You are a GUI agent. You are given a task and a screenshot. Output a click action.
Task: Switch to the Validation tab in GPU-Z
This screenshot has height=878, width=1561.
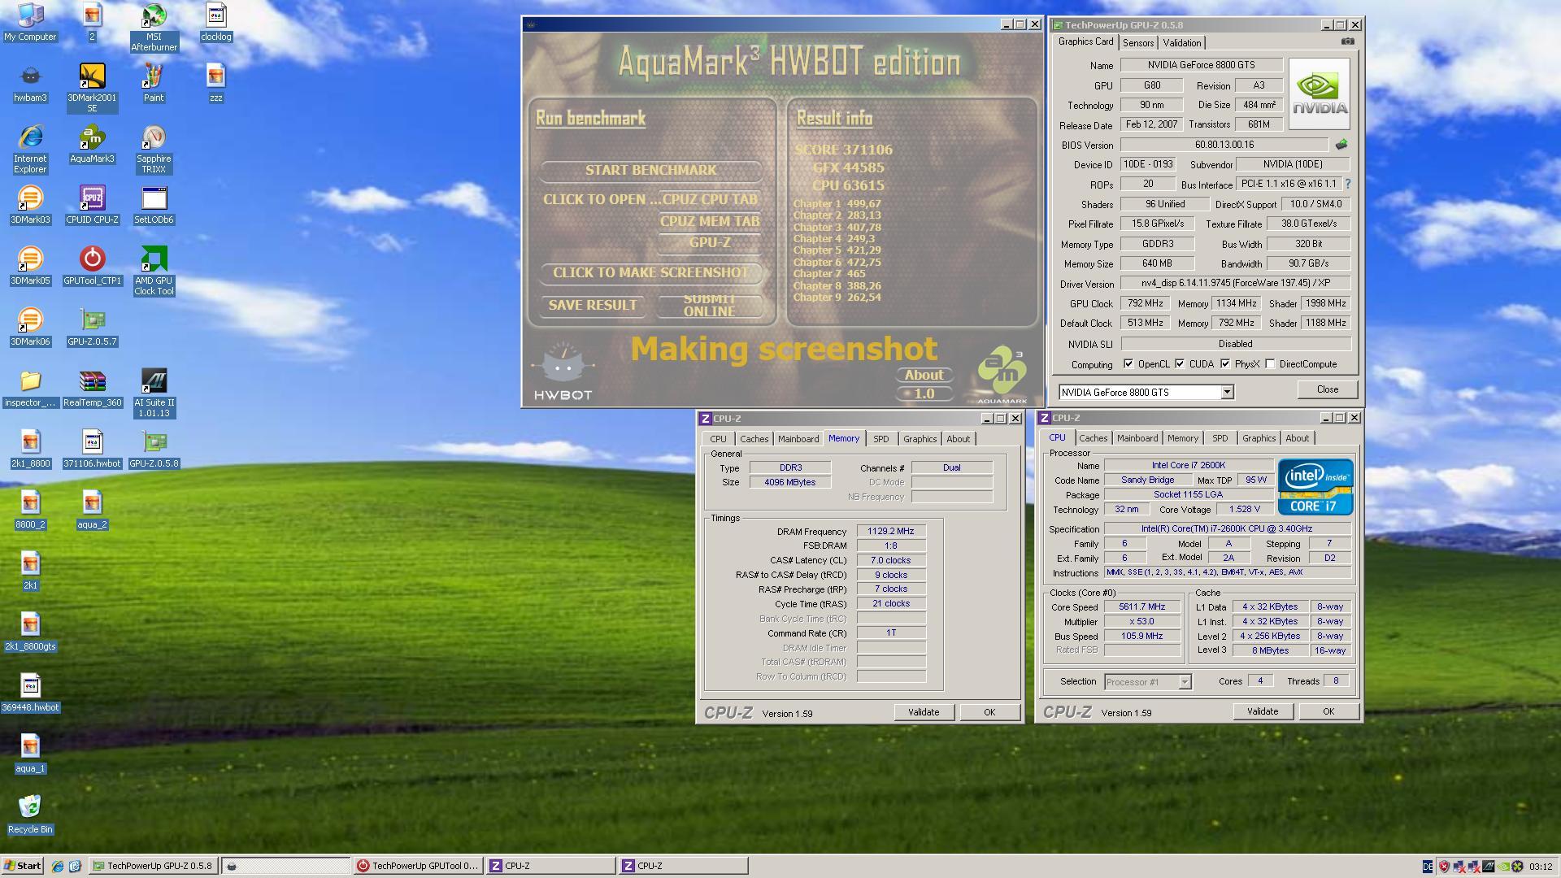click(1181, 43)
